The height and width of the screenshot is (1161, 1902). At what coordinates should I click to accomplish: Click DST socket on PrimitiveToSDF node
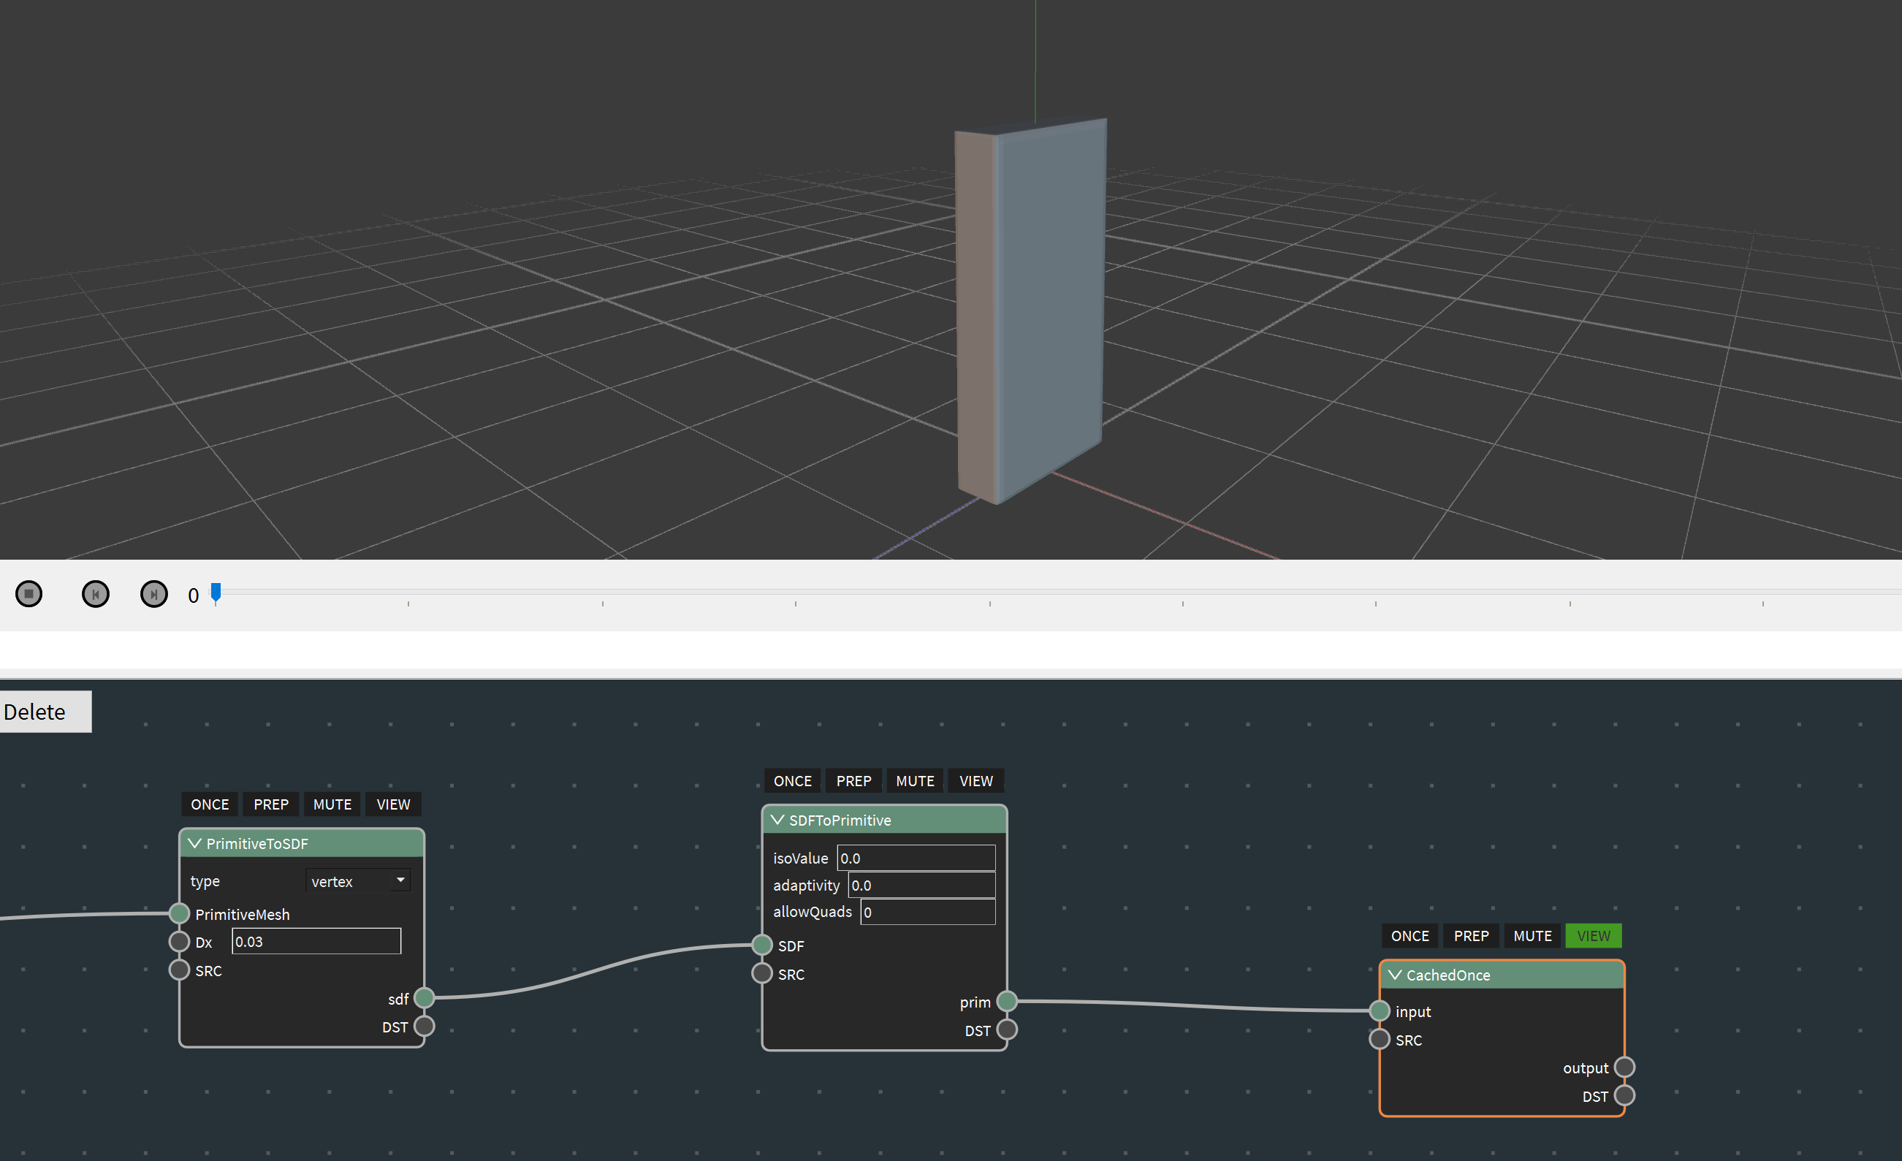click(x=424, y=1027)
